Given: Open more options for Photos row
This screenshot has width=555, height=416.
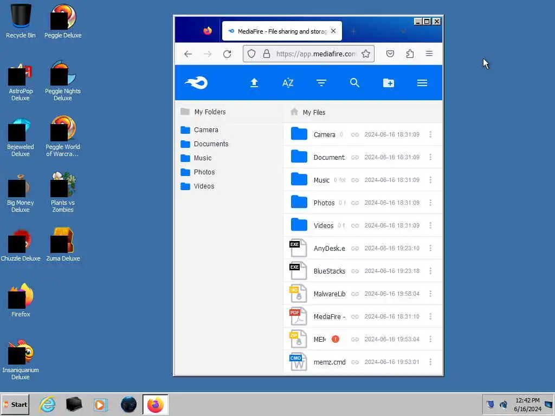Looking at the screenshot, I should (430, 203).
